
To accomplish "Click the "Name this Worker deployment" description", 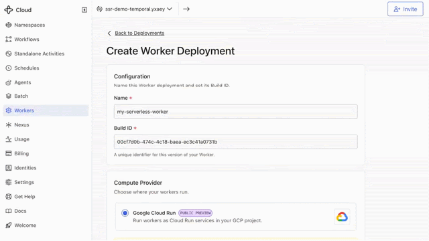I will (172, 85).
